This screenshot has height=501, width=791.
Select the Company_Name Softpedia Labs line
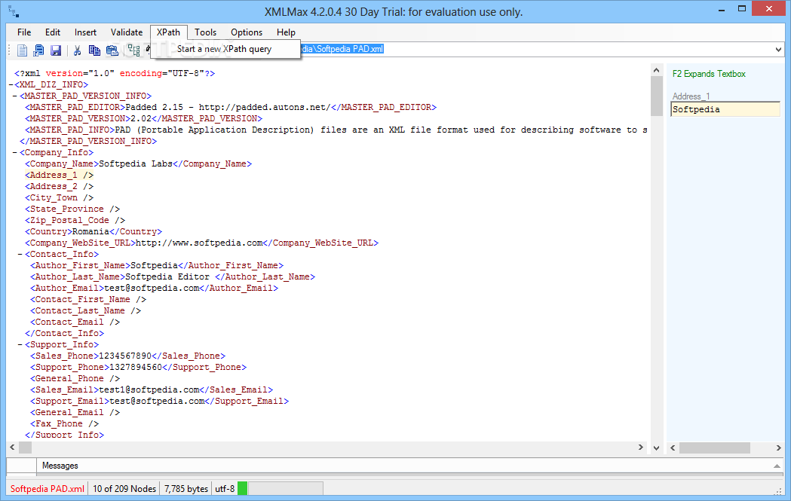click(x=139, y=163)
